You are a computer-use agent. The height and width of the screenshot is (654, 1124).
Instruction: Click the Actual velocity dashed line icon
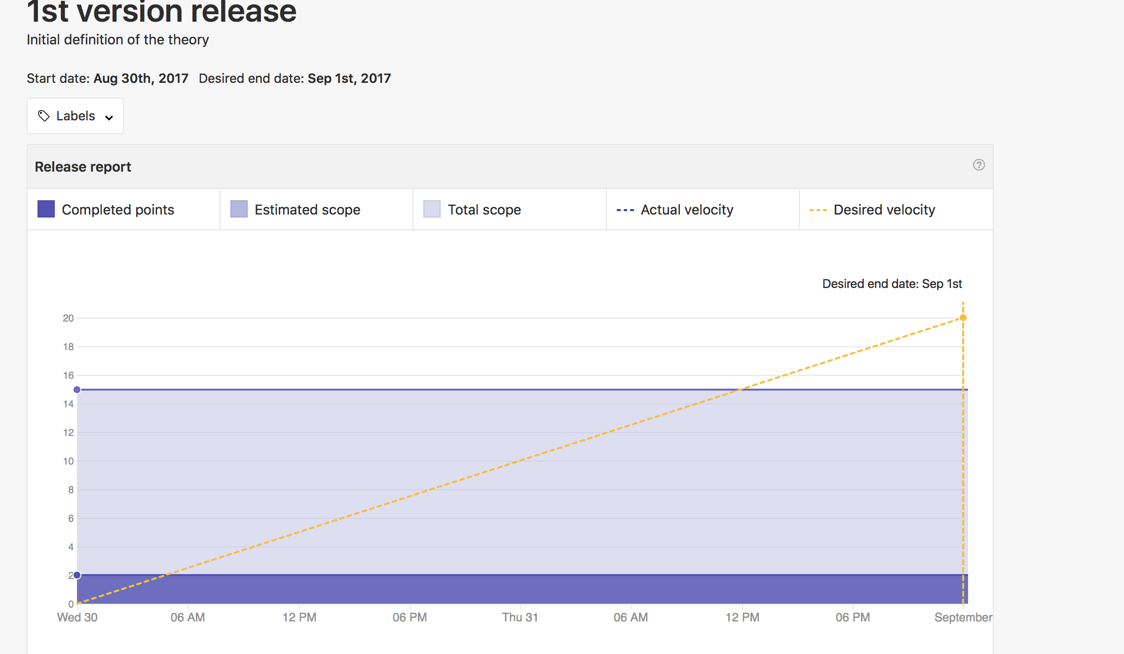click(x=625, y=210)
